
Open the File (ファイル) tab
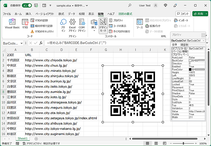(7, 14)
